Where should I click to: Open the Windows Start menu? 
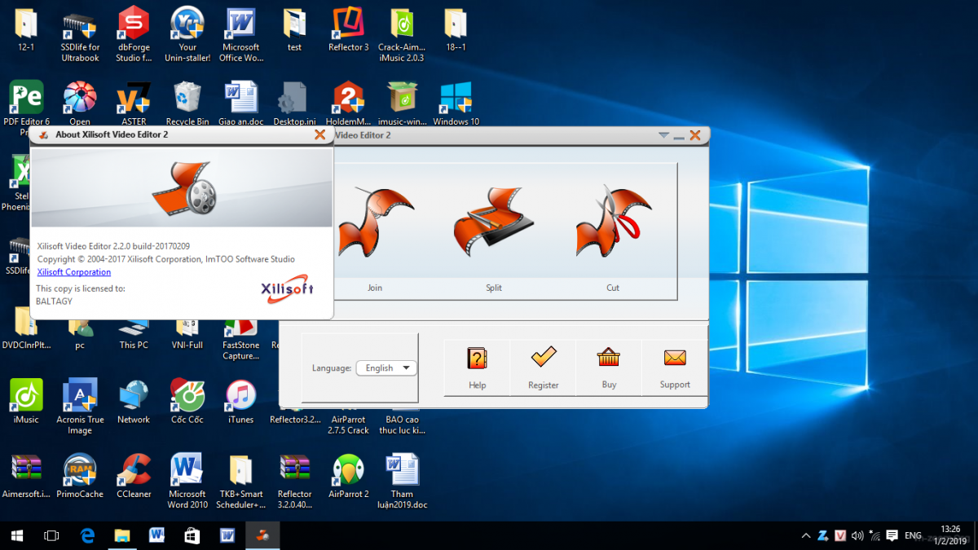(17, 535)
